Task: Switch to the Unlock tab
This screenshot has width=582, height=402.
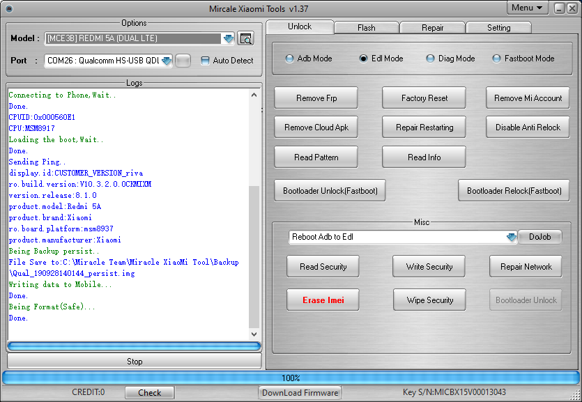Action: point(300,26)
